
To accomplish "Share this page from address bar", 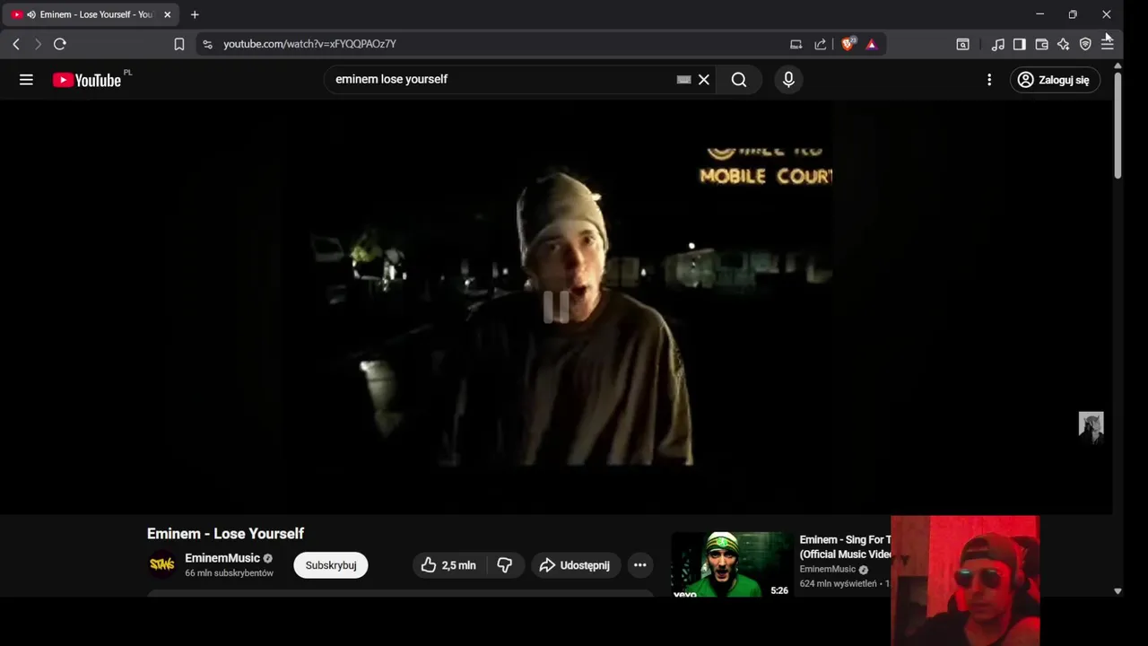I will [820, 44].
